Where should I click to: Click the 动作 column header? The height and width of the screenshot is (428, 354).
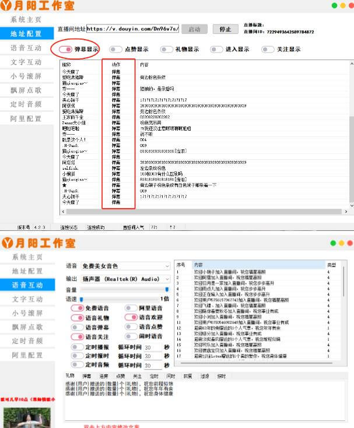[x=116, y=65]
